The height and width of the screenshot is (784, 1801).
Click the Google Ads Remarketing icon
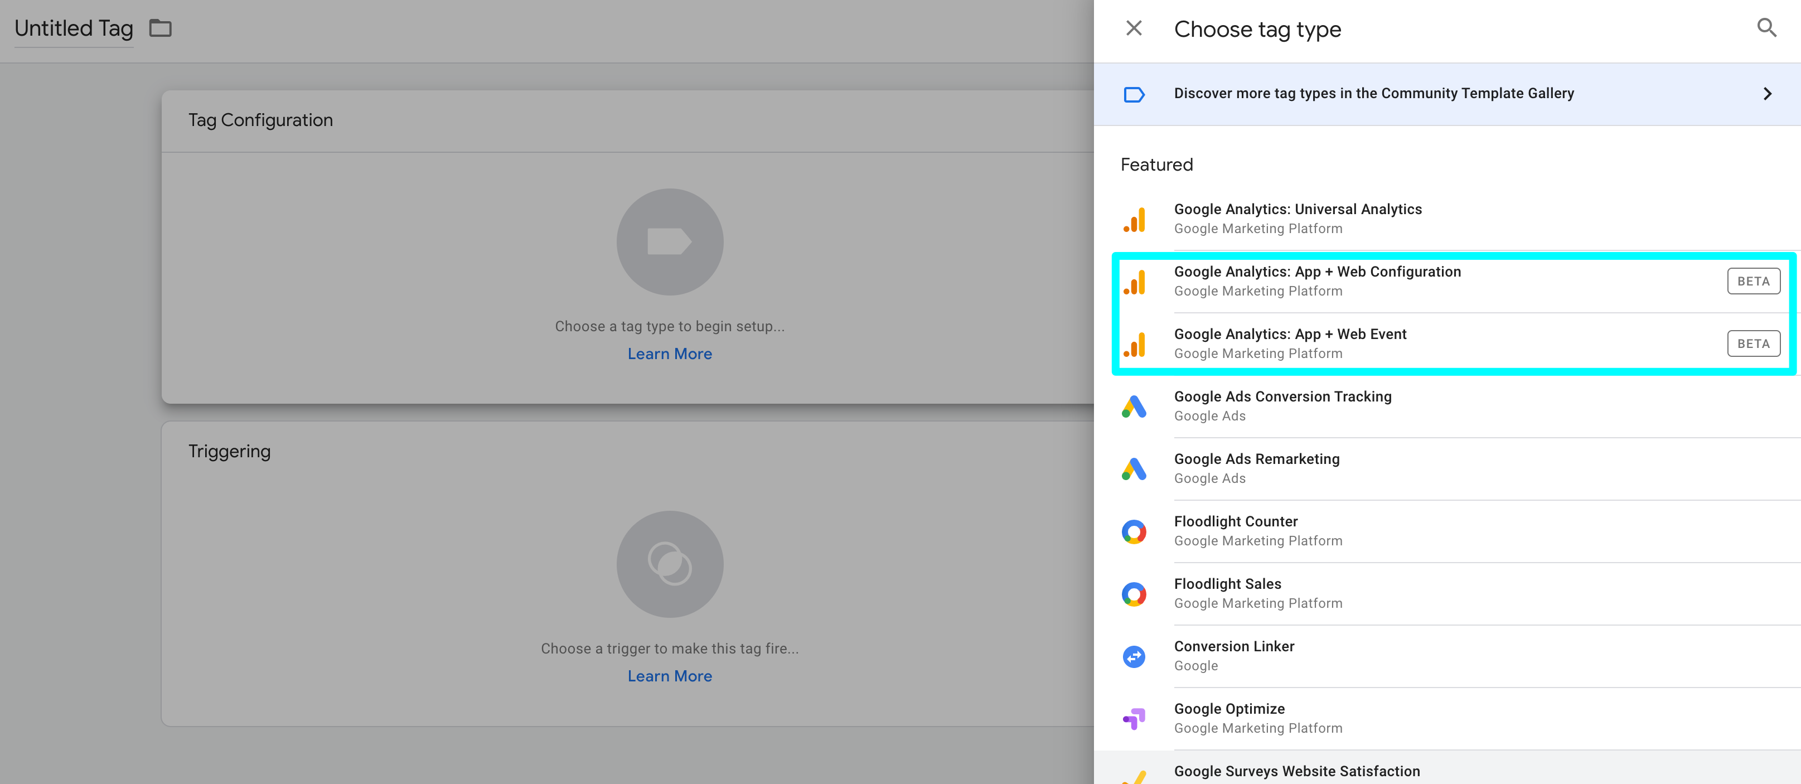pyautogui.click(x=1134, y=468)
